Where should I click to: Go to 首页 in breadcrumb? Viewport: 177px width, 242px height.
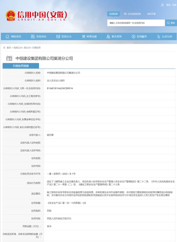point(9,48)
